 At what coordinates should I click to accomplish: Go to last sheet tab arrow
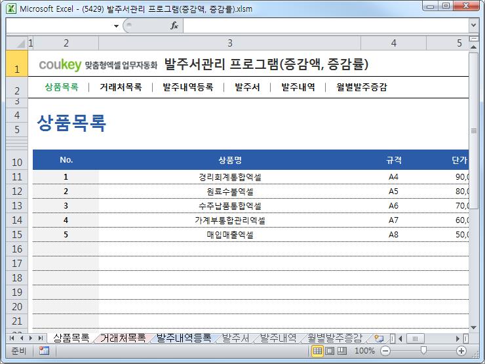[x=40, y=338]
